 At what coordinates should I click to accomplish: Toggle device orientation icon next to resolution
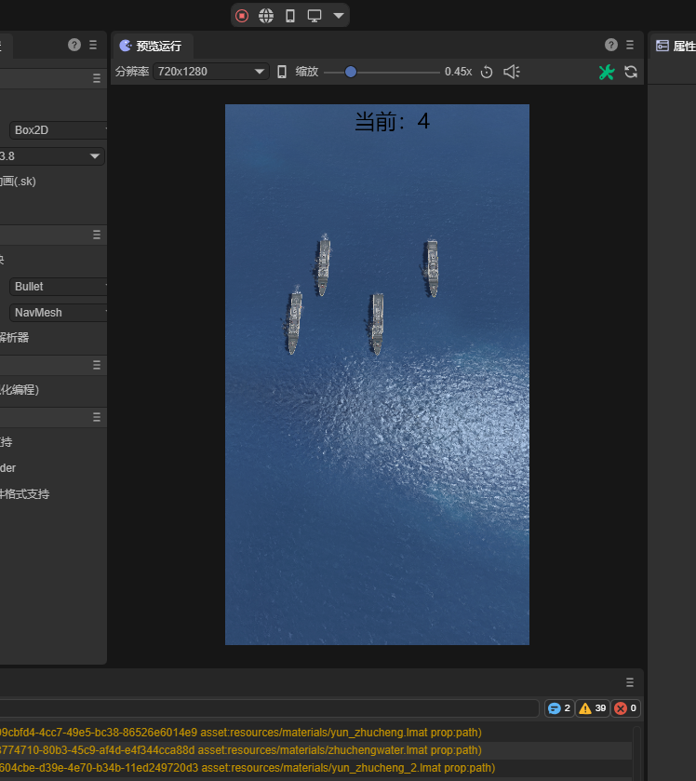coord(282,72)
